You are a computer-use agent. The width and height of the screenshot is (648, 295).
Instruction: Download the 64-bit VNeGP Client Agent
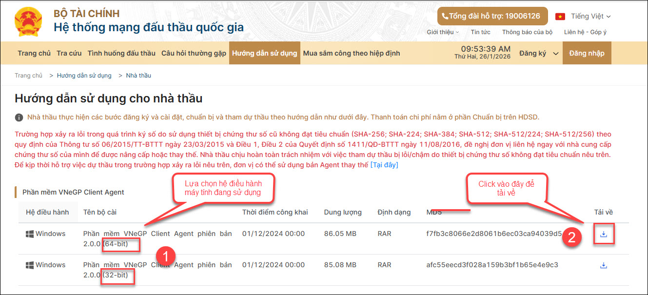tap(604, 234)
